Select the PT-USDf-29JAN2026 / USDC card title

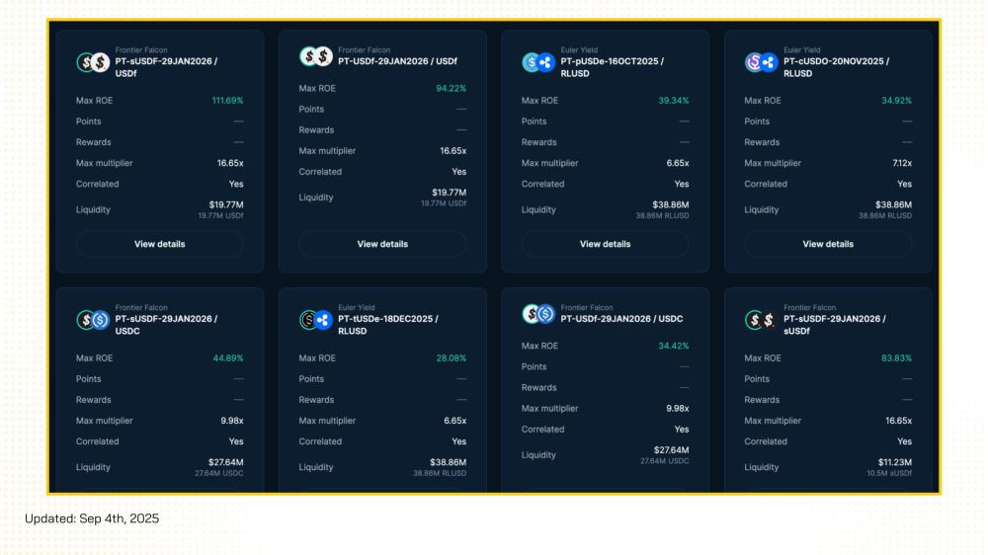621,319
